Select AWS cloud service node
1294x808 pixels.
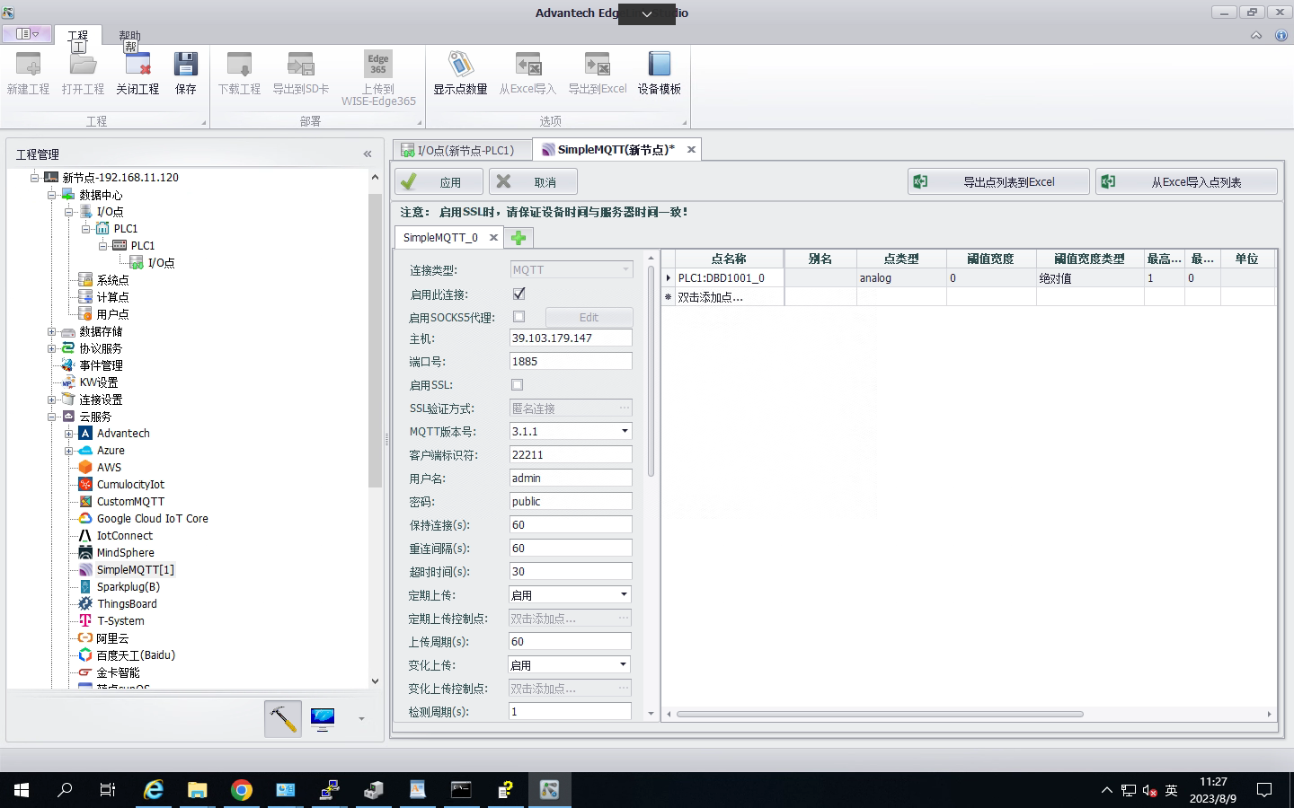tap(109, 467)
